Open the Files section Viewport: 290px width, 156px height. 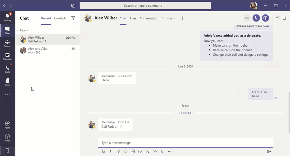pos(7,82)
